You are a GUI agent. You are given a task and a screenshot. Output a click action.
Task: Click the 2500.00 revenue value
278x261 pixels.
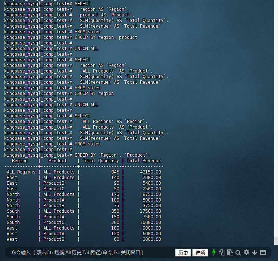pyautogui.click(x=152, y=189)
